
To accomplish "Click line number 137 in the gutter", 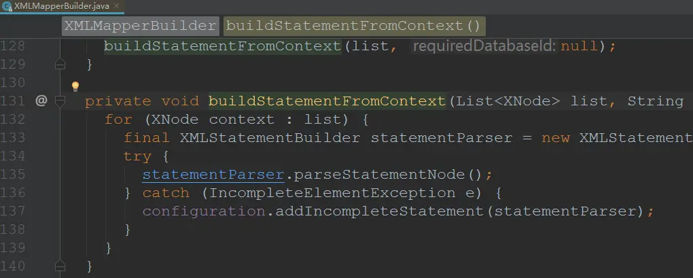I will 13,211.
